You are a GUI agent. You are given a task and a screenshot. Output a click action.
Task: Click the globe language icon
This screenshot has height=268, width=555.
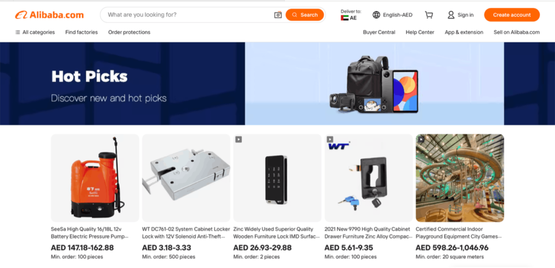pos(376,15)
